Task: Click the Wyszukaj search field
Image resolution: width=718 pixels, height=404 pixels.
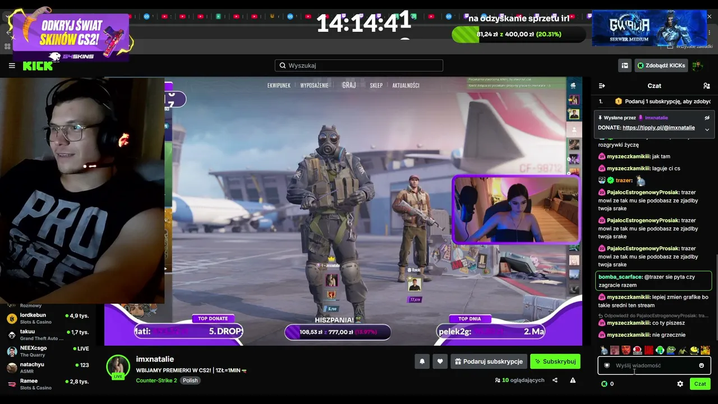Action: point(359,66)
